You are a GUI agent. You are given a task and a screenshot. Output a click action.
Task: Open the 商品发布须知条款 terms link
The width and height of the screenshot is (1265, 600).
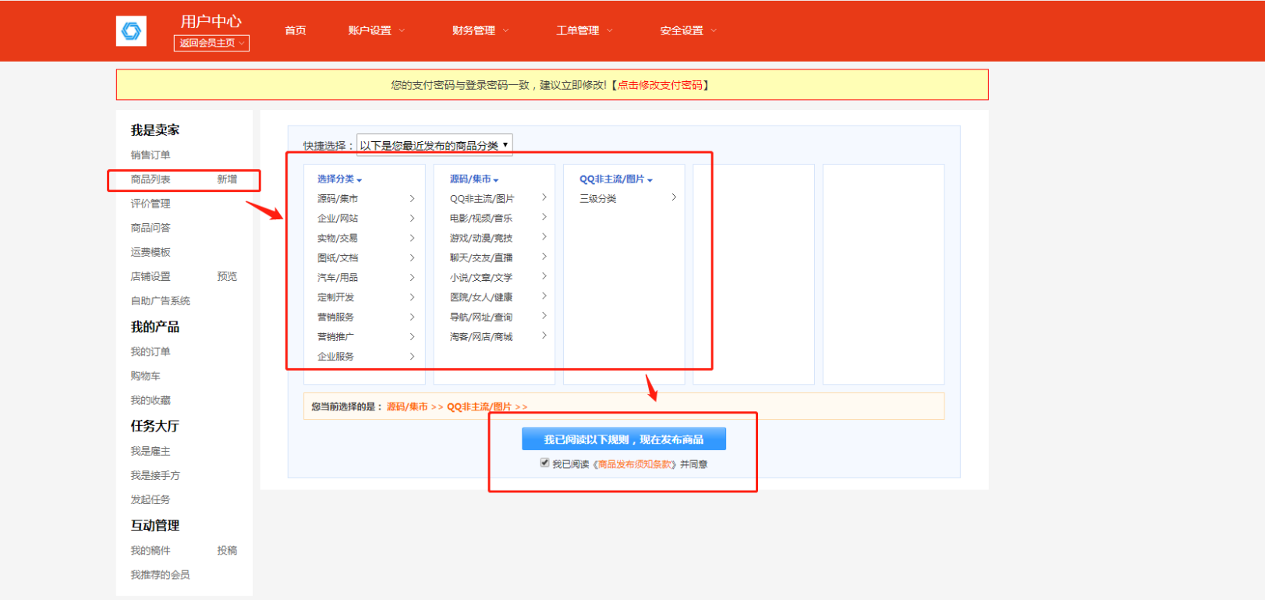635,464
